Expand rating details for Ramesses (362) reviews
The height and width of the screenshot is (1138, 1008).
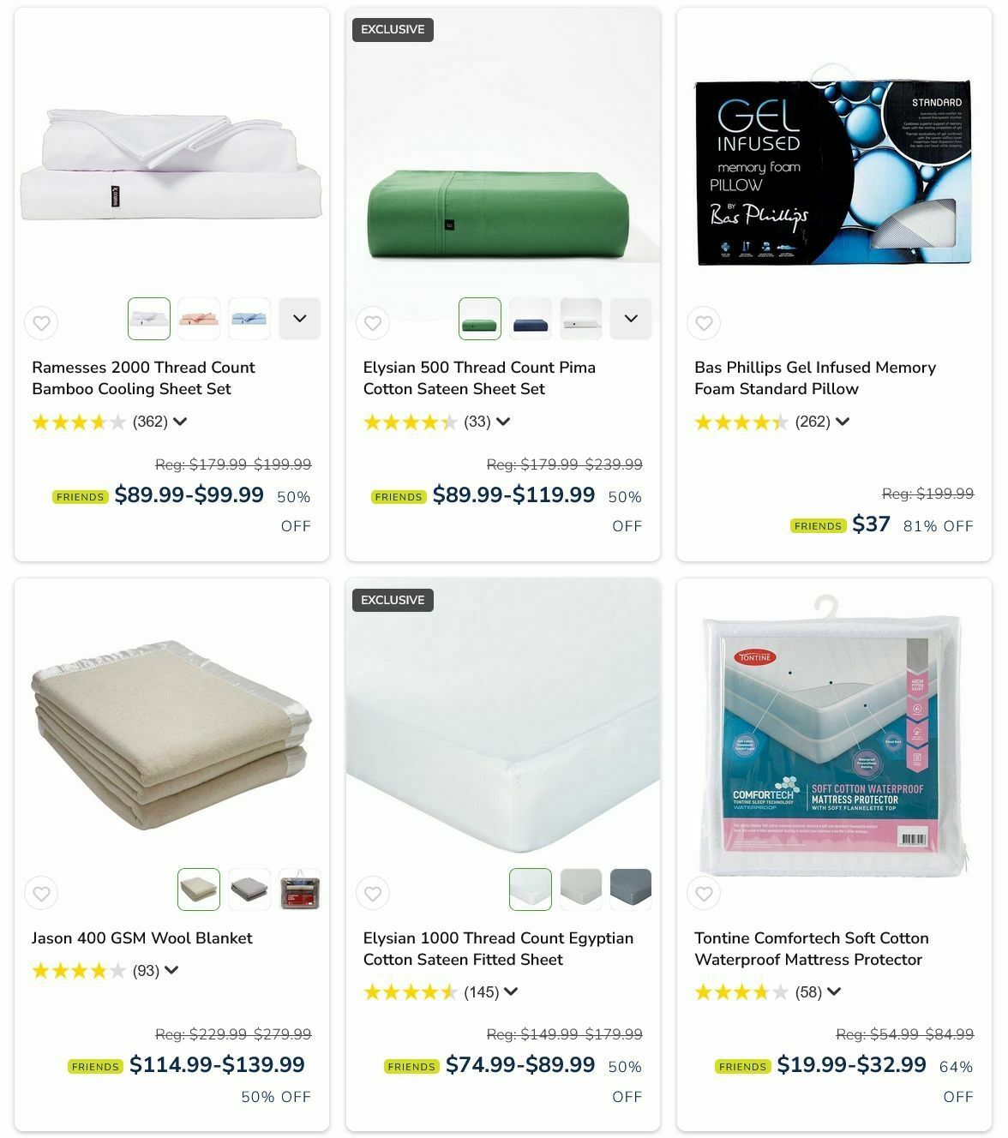[180, 422]
